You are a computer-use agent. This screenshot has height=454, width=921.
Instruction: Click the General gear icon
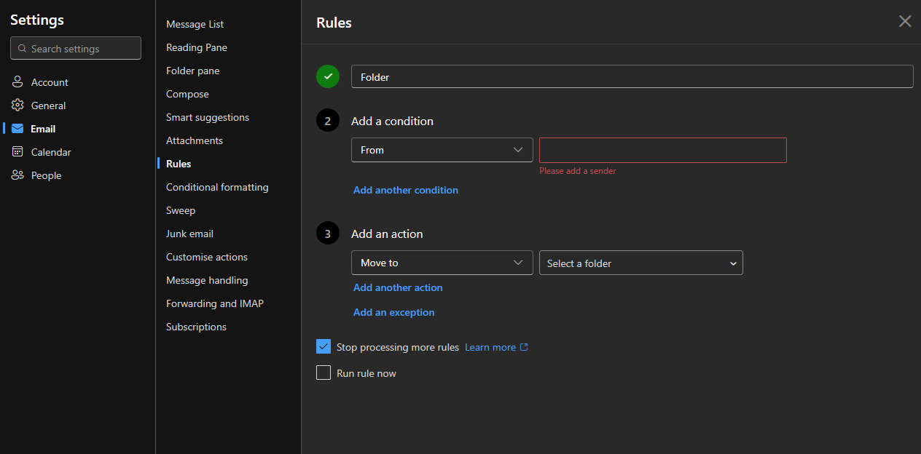click(x=17, y=105)
